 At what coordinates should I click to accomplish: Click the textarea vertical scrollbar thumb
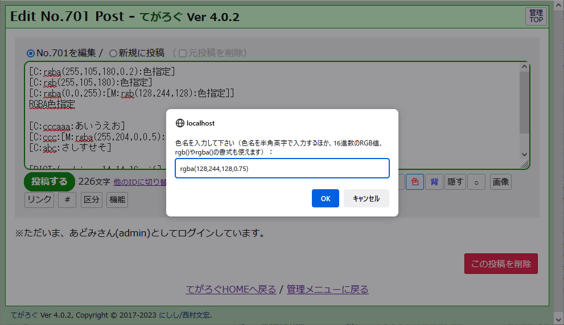click(524, 102)
